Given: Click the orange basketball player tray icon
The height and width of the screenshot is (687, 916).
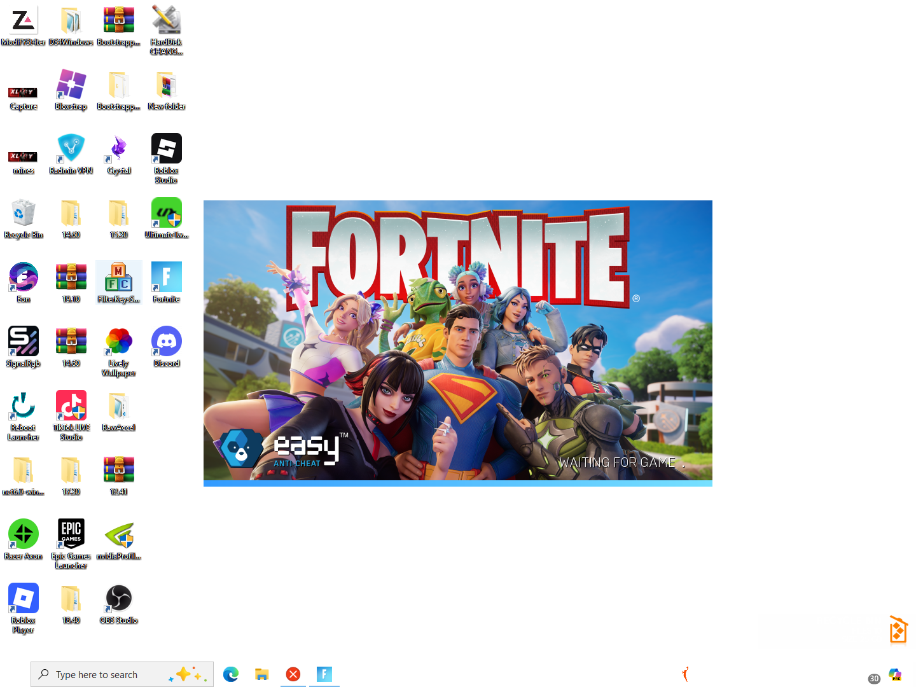Looking at the screenshot, I should pyautogui.click(x=686, y=674).
